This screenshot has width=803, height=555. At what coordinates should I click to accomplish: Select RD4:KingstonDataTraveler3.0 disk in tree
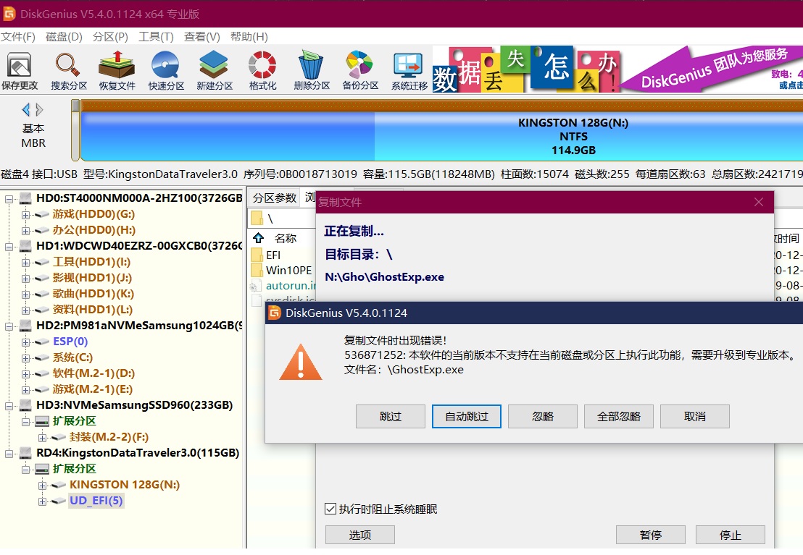click(x=138, y=453)
